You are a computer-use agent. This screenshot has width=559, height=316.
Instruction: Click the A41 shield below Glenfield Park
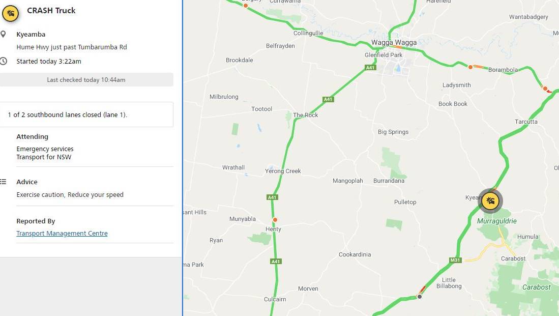pos(370,67)
